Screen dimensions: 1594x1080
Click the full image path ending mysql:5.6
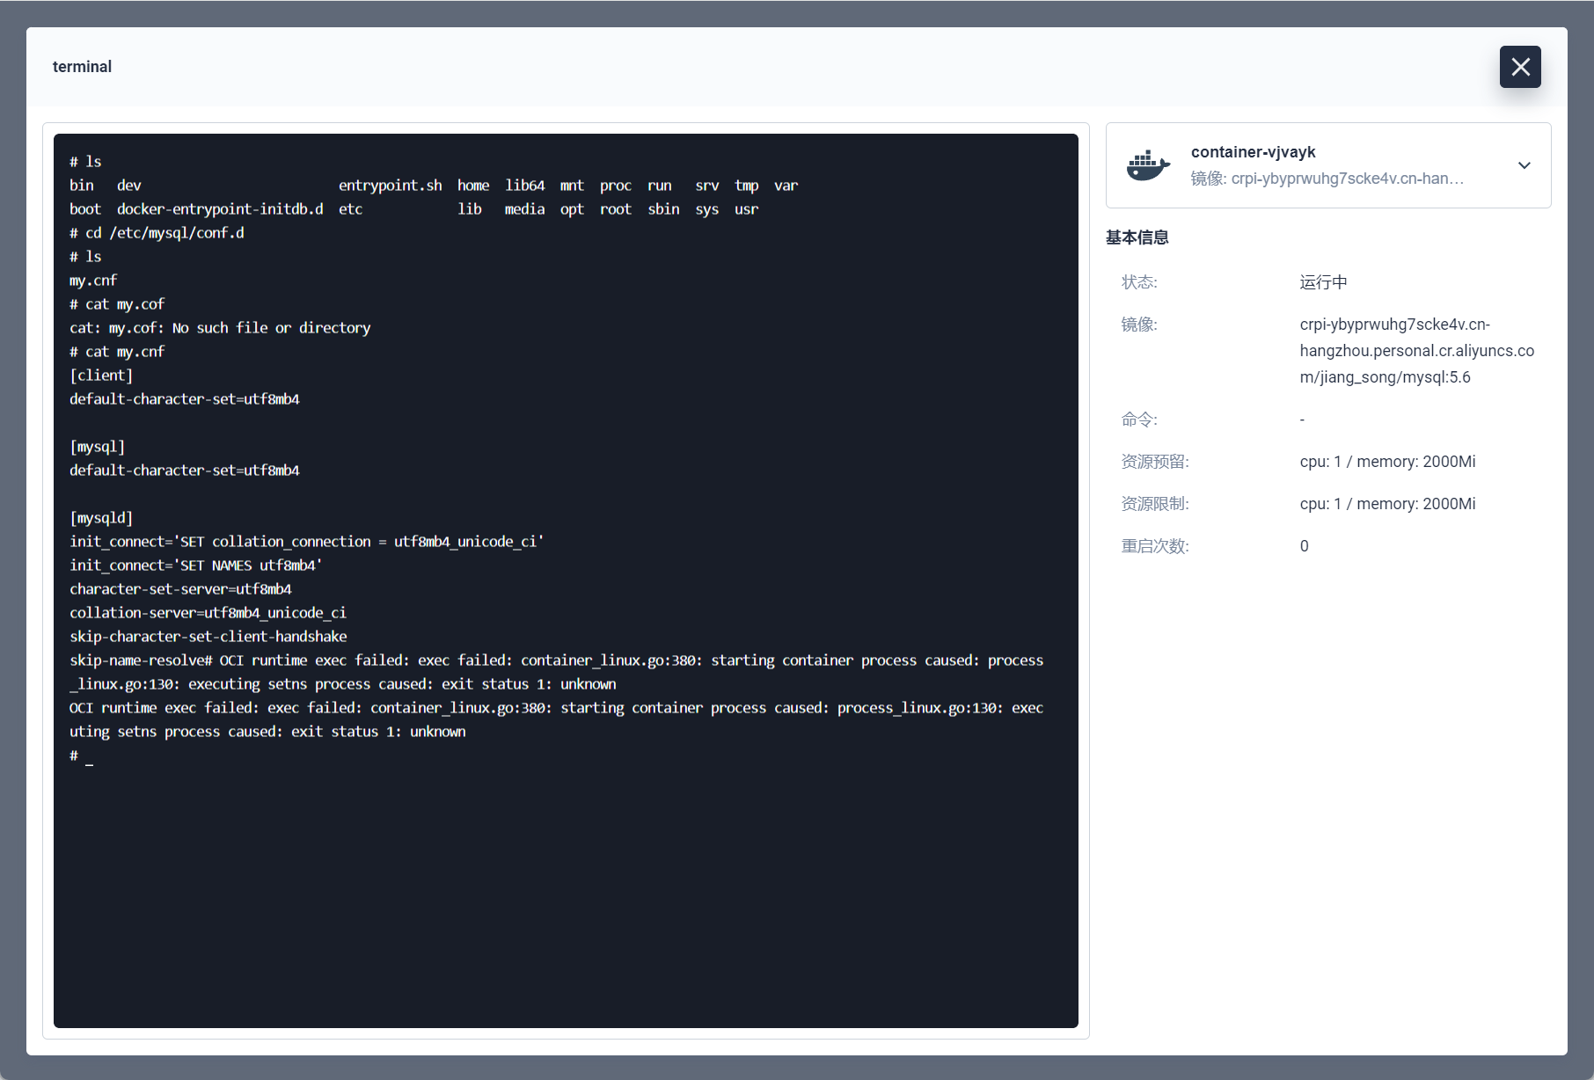coord(1416,351)
